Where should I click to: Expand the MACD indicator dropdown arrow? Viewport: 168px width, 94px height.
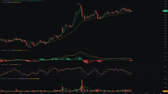click(x=11, y=50)
